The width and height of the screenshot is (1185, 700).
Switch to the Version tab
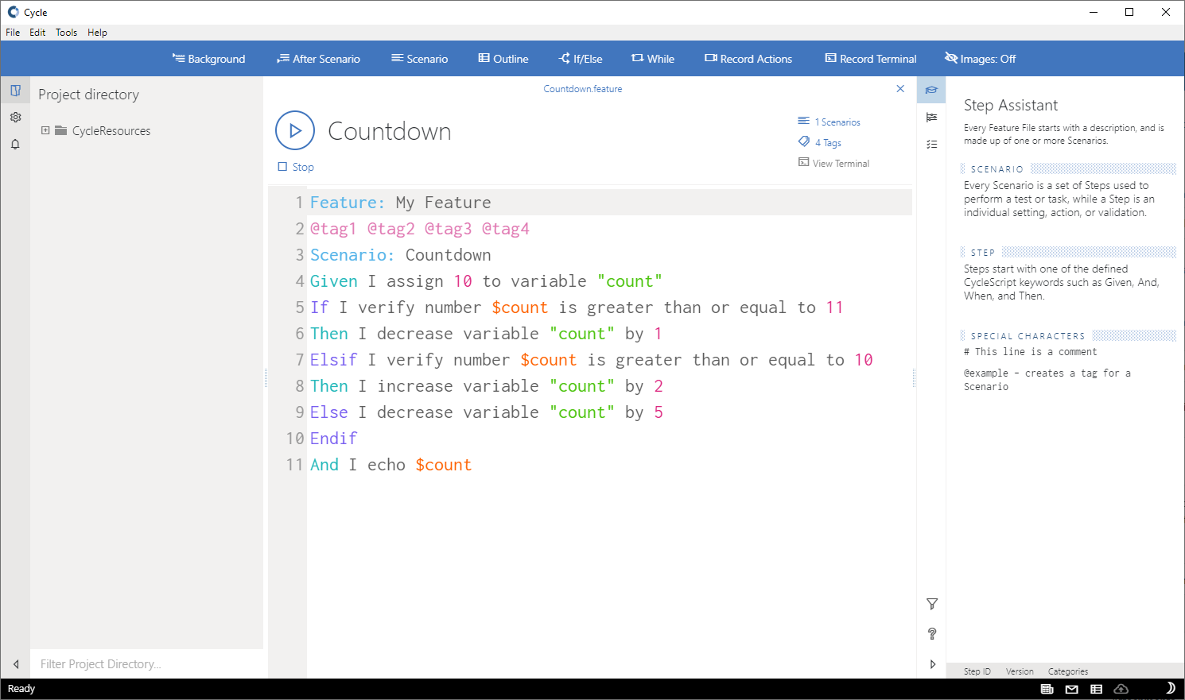pyautogui.click(x=1020, y=671)
